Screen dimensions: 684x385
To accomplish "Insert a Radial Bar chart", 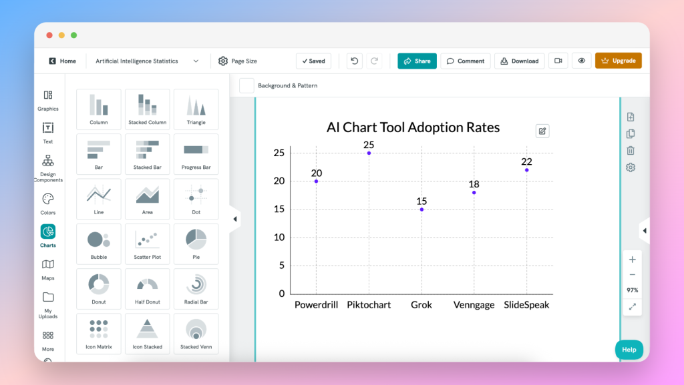I will point(196,289).
